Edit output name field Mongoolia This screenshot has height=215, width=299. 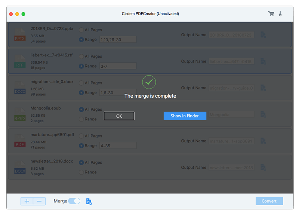231,114
